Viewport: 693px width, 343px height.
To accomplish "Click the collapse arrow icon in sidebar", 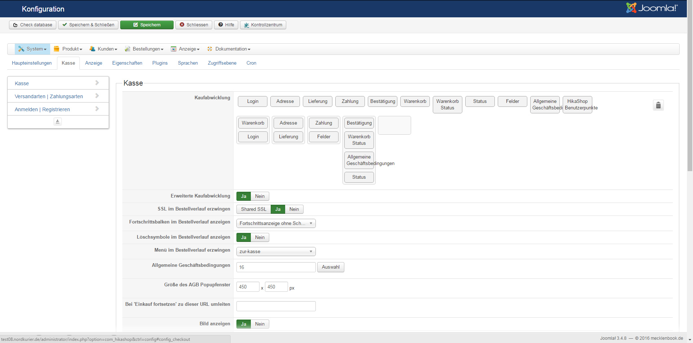I will pyautogui.click(x=58, y=122).
